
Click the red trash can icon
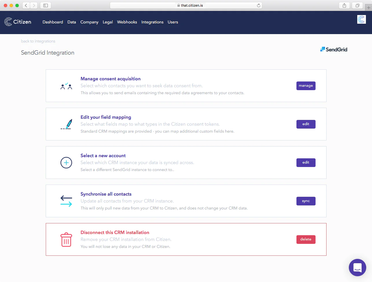click(66, 240)
